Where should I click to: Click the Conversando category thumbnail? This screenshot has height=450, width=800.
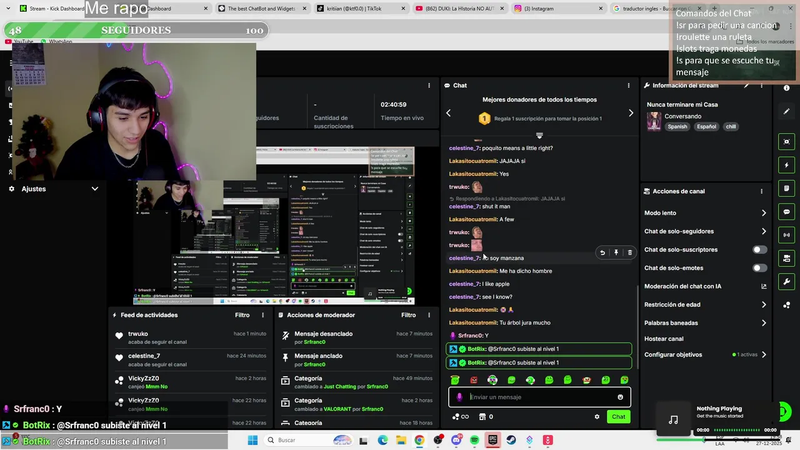[x=654, y=121]
